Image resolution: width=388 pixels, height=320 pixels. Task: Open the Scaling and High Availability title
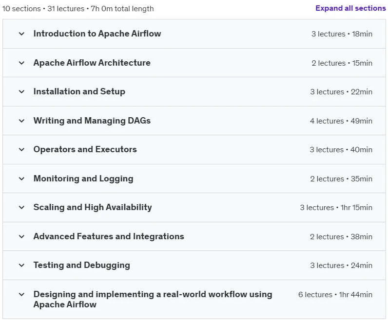point(93,207)
